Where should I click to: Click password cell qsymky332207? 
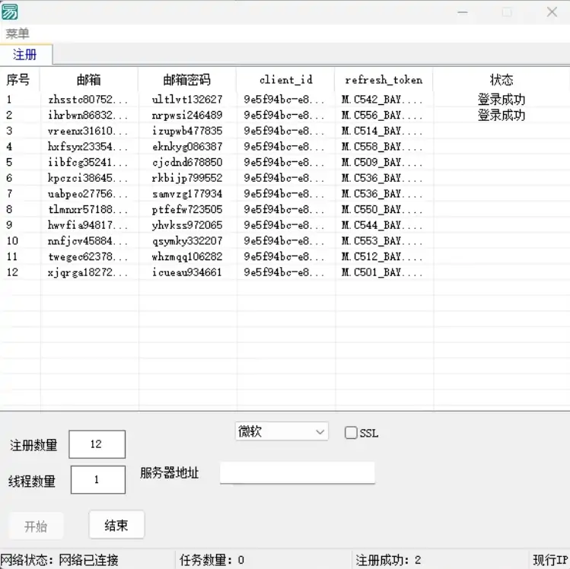(x=187, y=241)
